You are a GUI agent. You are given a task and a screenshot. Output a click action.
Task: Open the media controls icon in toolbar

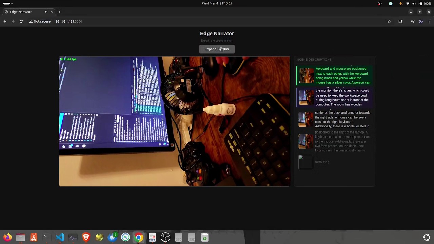(x=413, y=21)
